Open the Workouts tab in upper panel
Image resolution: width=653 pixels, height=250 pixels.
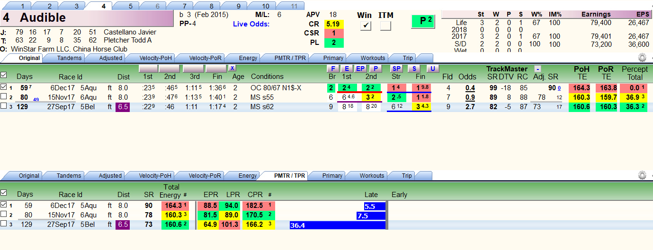(x=373, y=58)
